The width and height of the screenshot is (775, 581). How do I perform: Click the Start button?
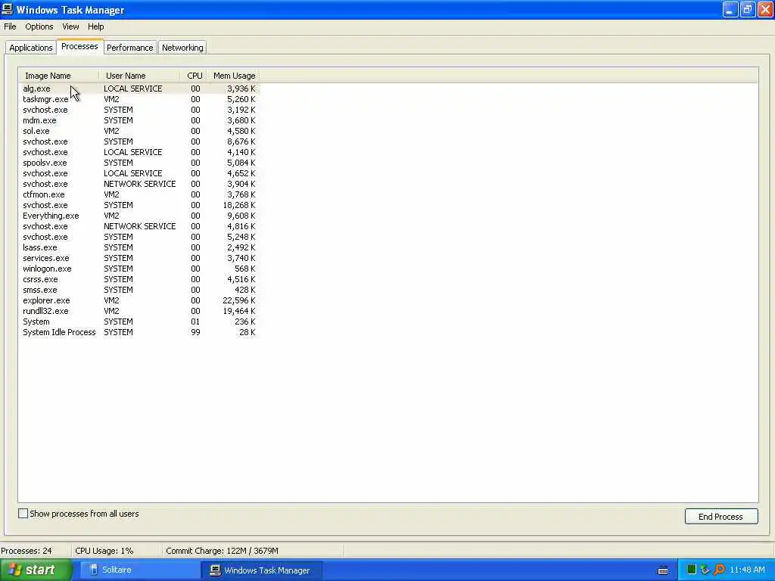pos(36,570)
